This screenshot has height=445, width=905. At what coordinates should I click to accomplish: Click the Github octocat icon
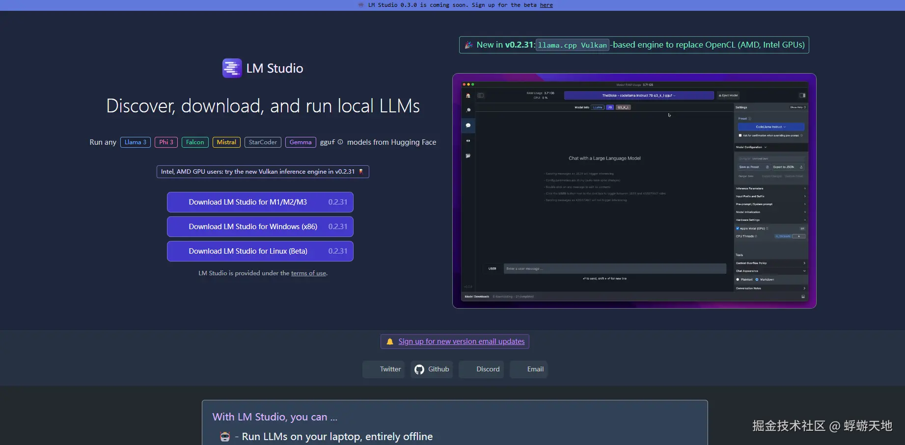click(x=419, y=369)
